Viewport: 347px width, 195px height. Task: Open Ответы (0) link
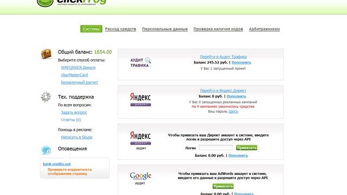click(x=71, y=120)
